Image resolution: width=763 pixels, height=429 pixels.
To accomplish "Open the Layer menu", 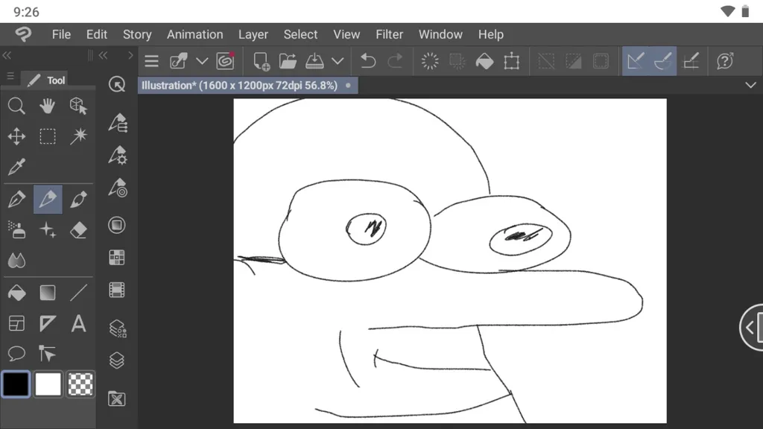I will [253, 34].
